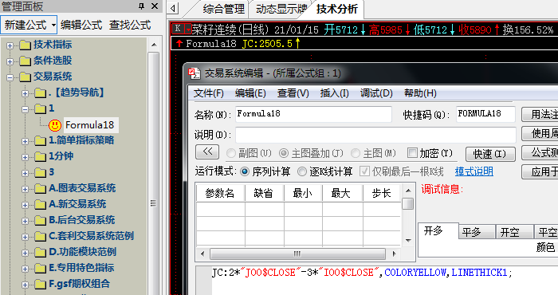Click the 快速 button
The image size is (558, 295).
(490, 154)
